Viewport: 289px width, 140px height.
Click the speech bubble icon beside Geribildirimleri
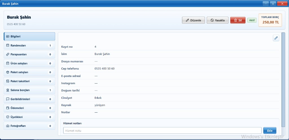point(8,99)
